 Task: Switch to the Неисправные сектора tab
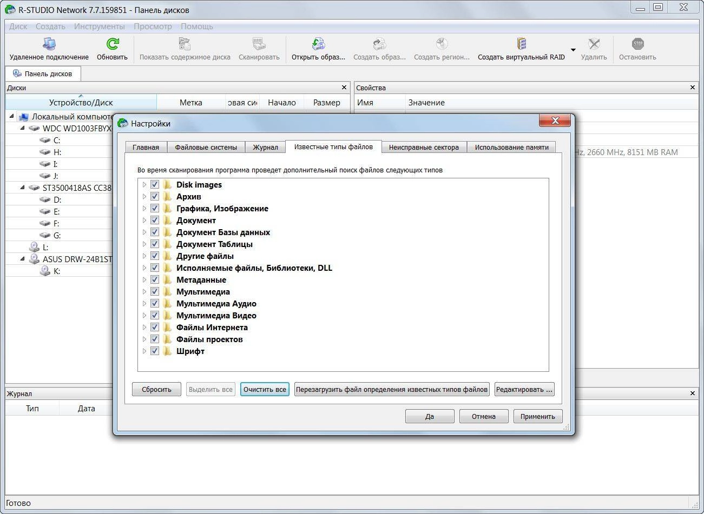424,147
